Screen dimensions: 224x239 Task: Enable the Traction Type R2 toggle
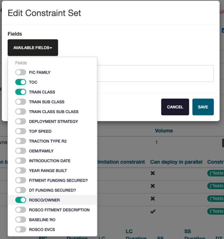pyautogui.click(x=21, y=141)
